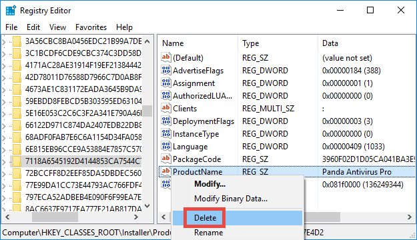This screenshot has width=417, height=240.
Task: Click the folder icon of key 72BCCFF8D2EEF85DA5DBDEC560
Action: 17,173
